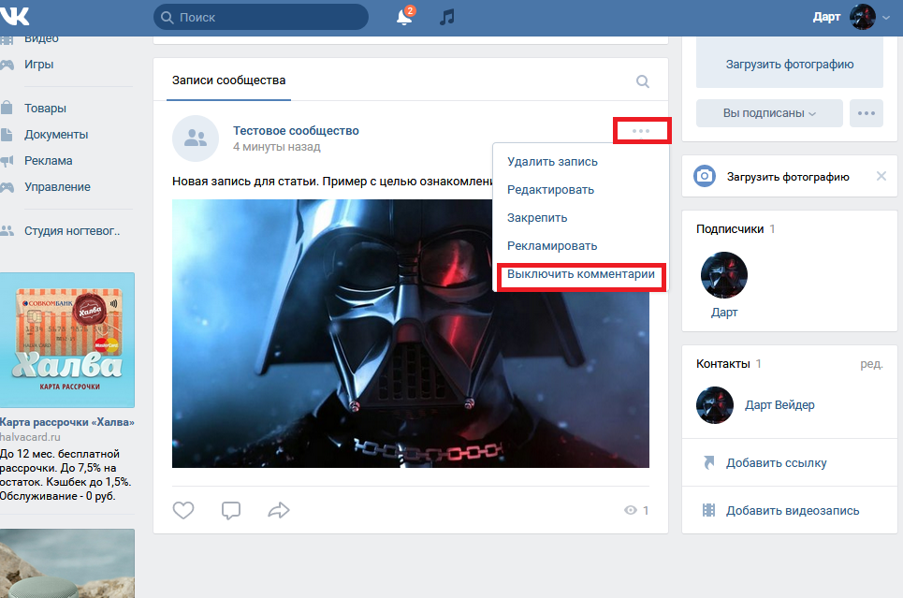This screenshot has width=903, height=598.
Task: Expand the profile menu chevron in header
Action: [886, 18]
